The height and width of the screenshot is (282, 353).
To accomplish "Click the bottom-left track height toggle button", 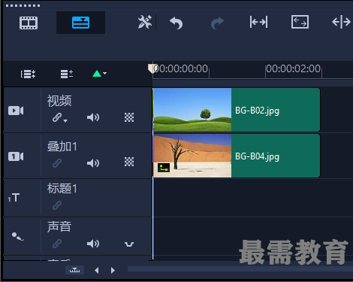I will (x=74, y=270).
